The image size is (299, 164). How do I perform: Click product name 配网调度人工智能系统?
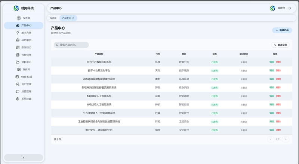tap(99, 96)
